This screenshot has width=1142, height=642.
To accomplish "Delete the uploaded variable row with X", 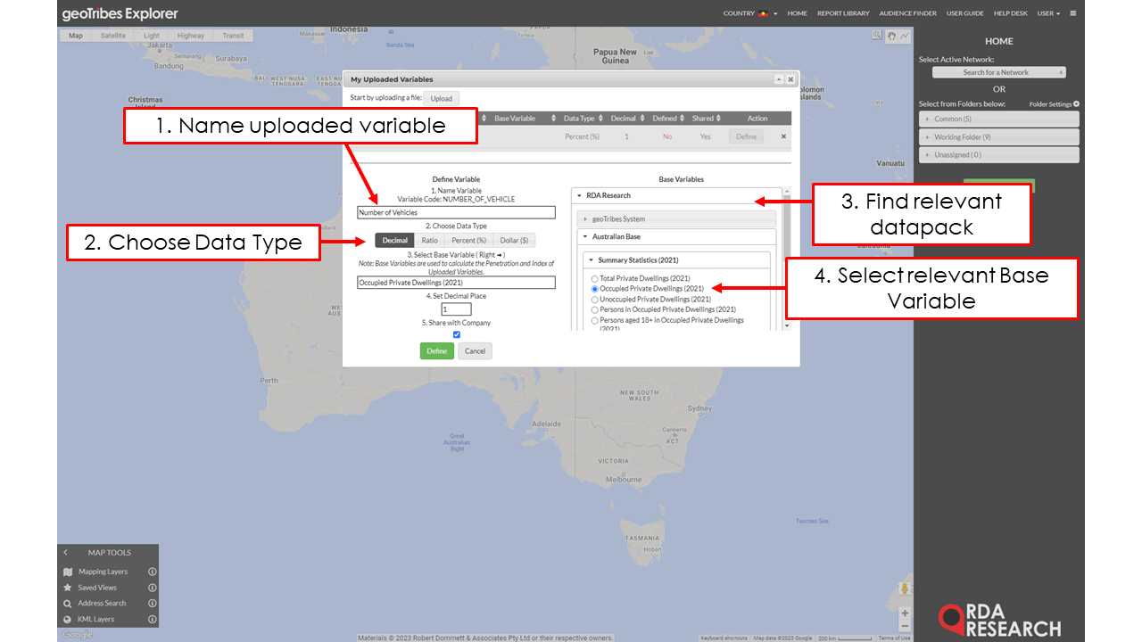I will (784, 136).
